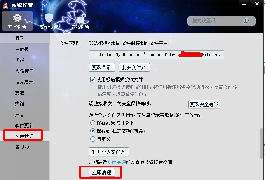Open 软件更新 settings in sidebar
Screen dimensions: 265x180
point(25,125)
